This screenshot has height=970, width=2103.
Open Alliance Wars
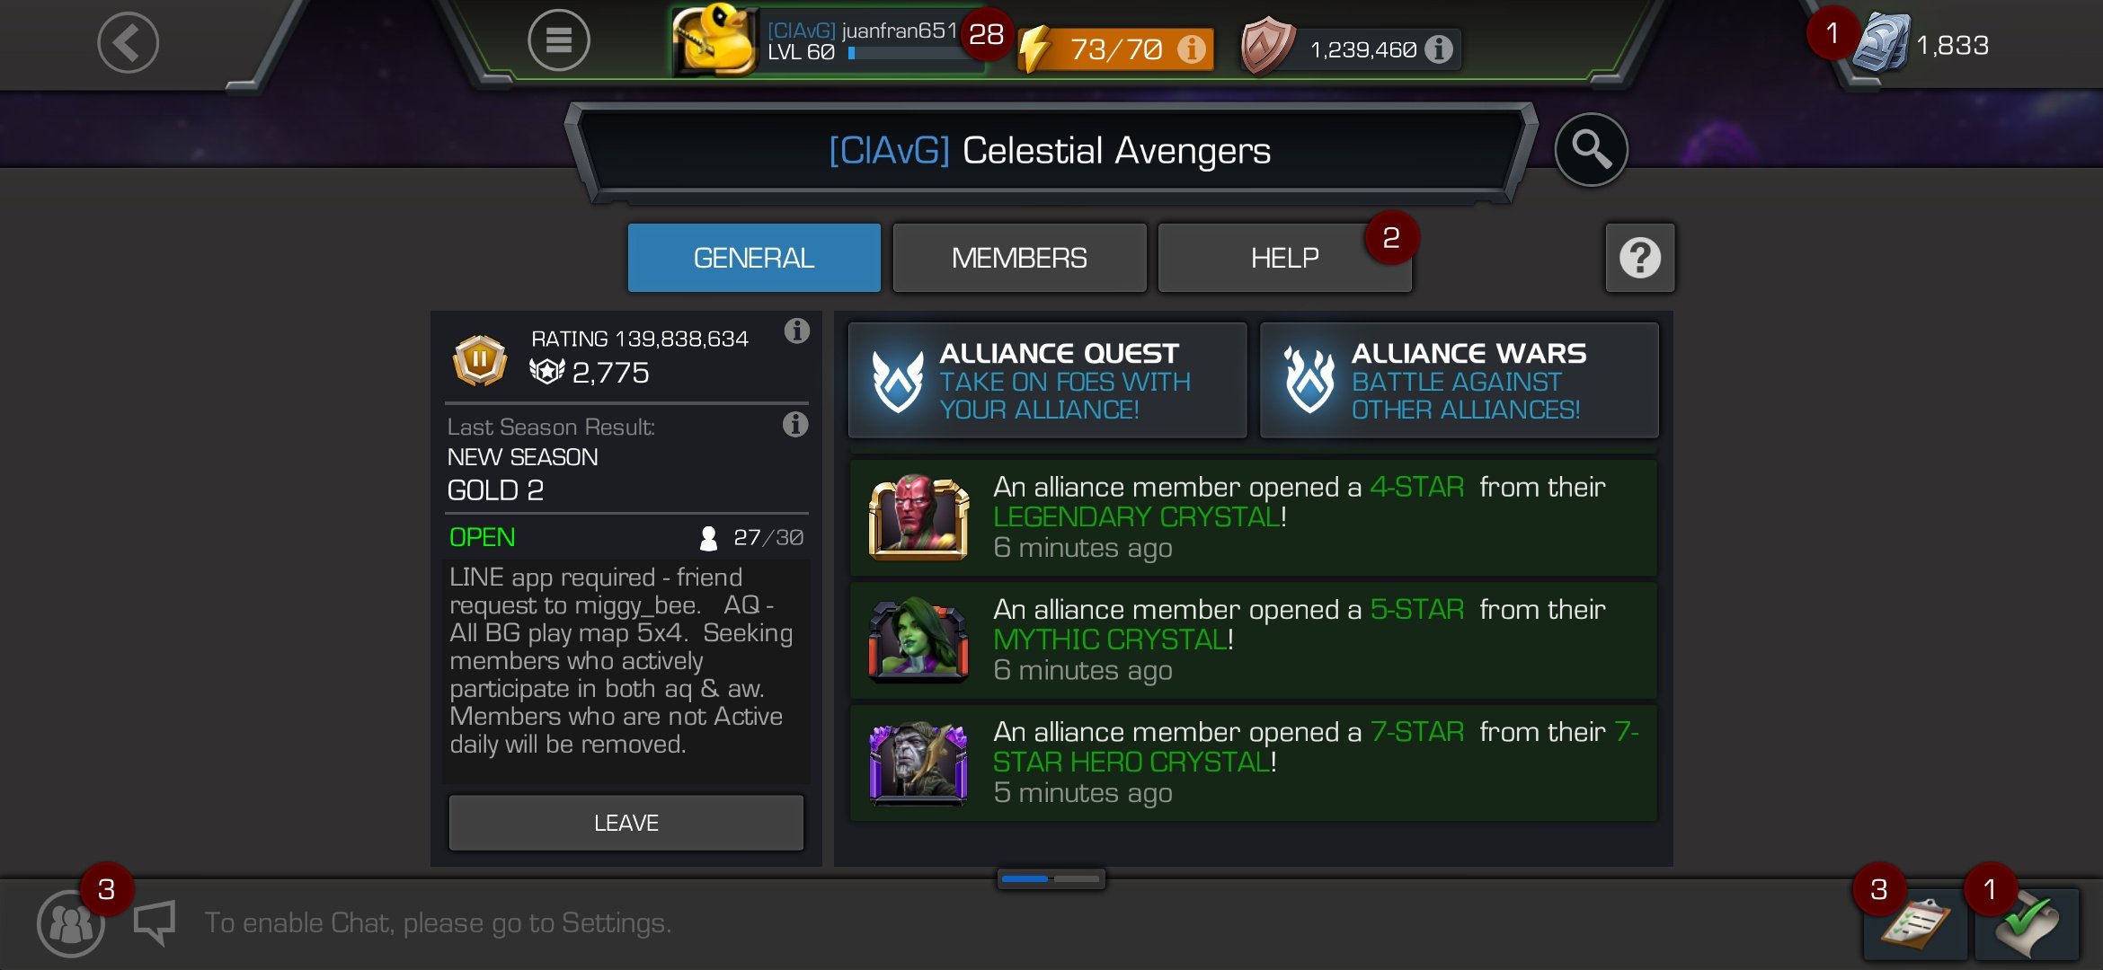1460,381
